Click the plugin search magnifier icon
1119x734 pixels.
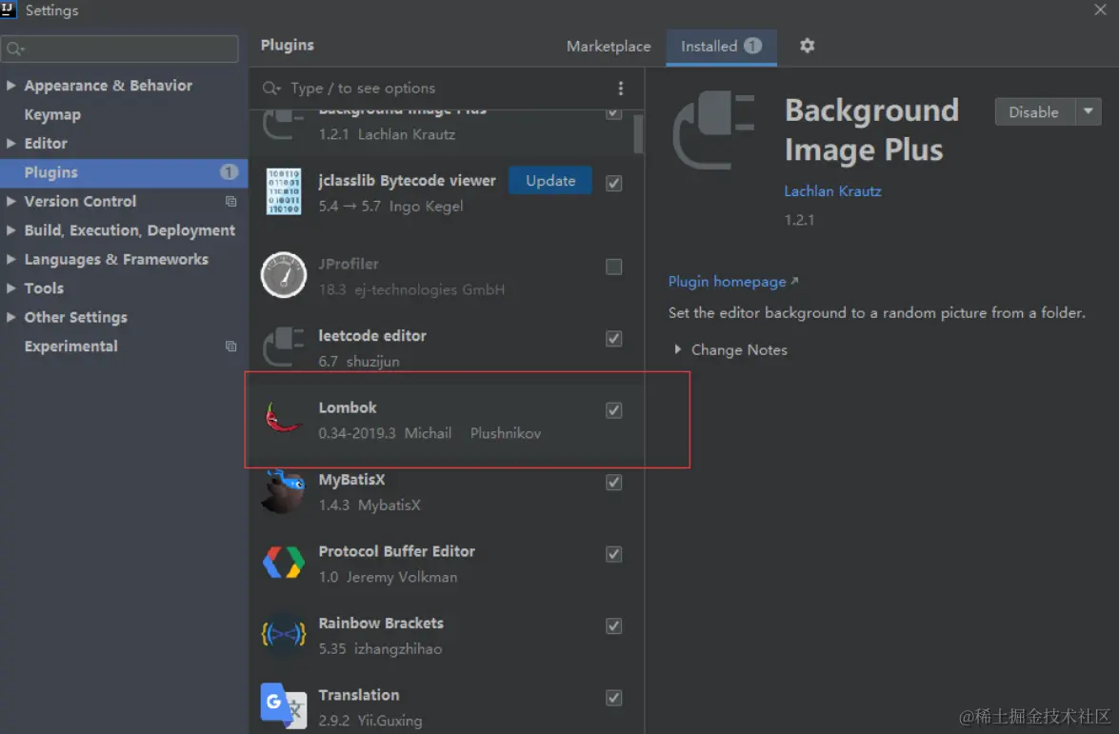point(271,88)
